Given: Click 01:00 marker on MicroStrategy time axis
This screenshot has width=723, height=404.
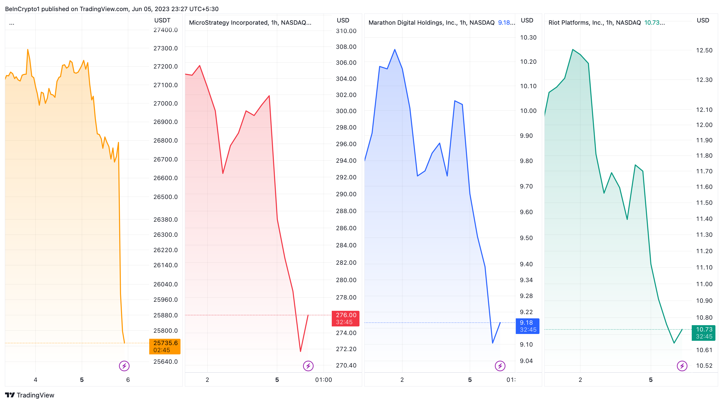Looking at the screenshot, I should (323, 380).
